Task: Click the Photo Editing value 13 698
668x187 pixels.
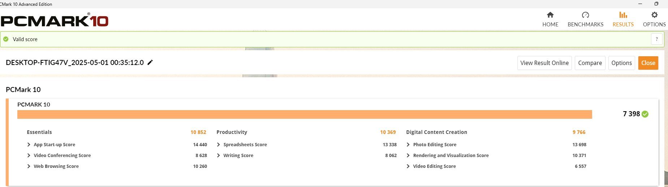Action: pyautogui.click(x=579, y=144)
